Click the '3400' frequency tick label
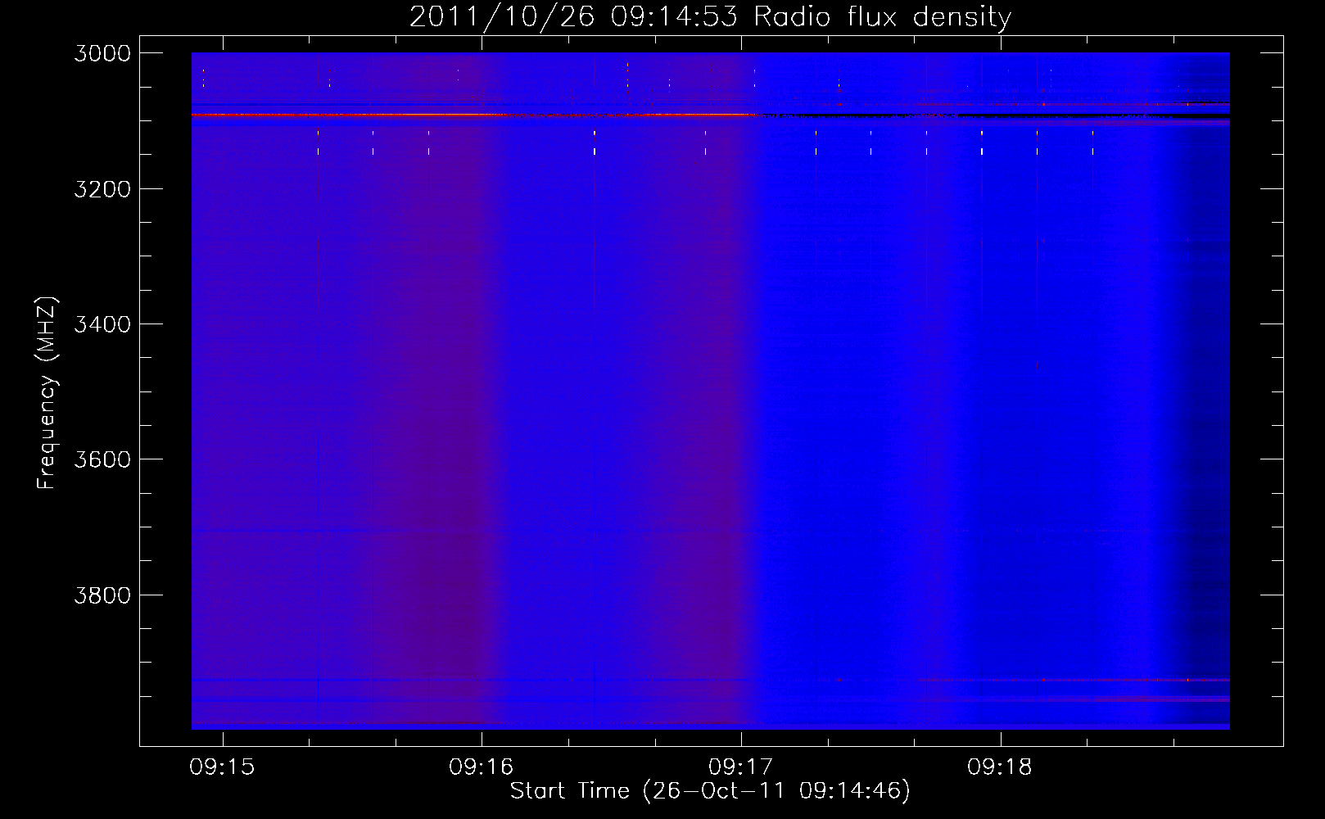This screenshot has height=819, width=1325. pyautogui.click(x=102, y=324)
